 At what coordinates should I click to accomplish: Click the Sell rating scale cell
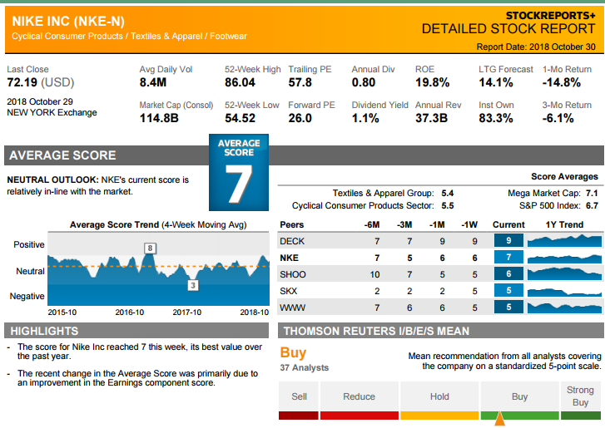coord(299,396)
